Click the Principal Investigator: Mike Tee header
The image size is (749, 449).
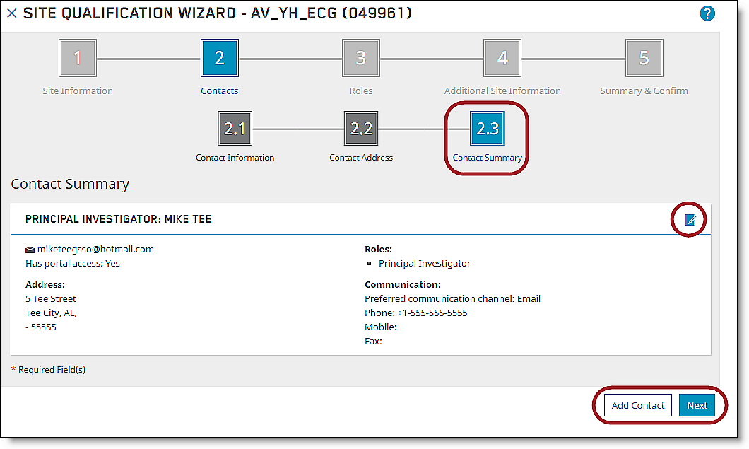click(119, 219)
